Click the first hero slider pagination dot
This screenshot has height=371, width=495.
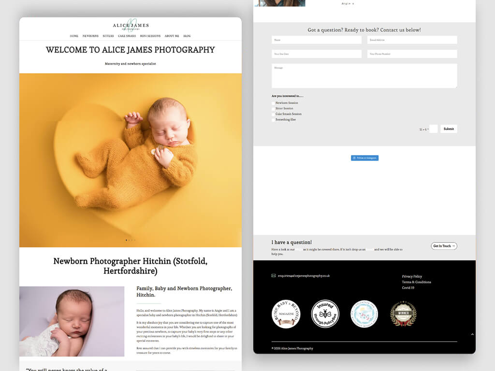(126, 240)
